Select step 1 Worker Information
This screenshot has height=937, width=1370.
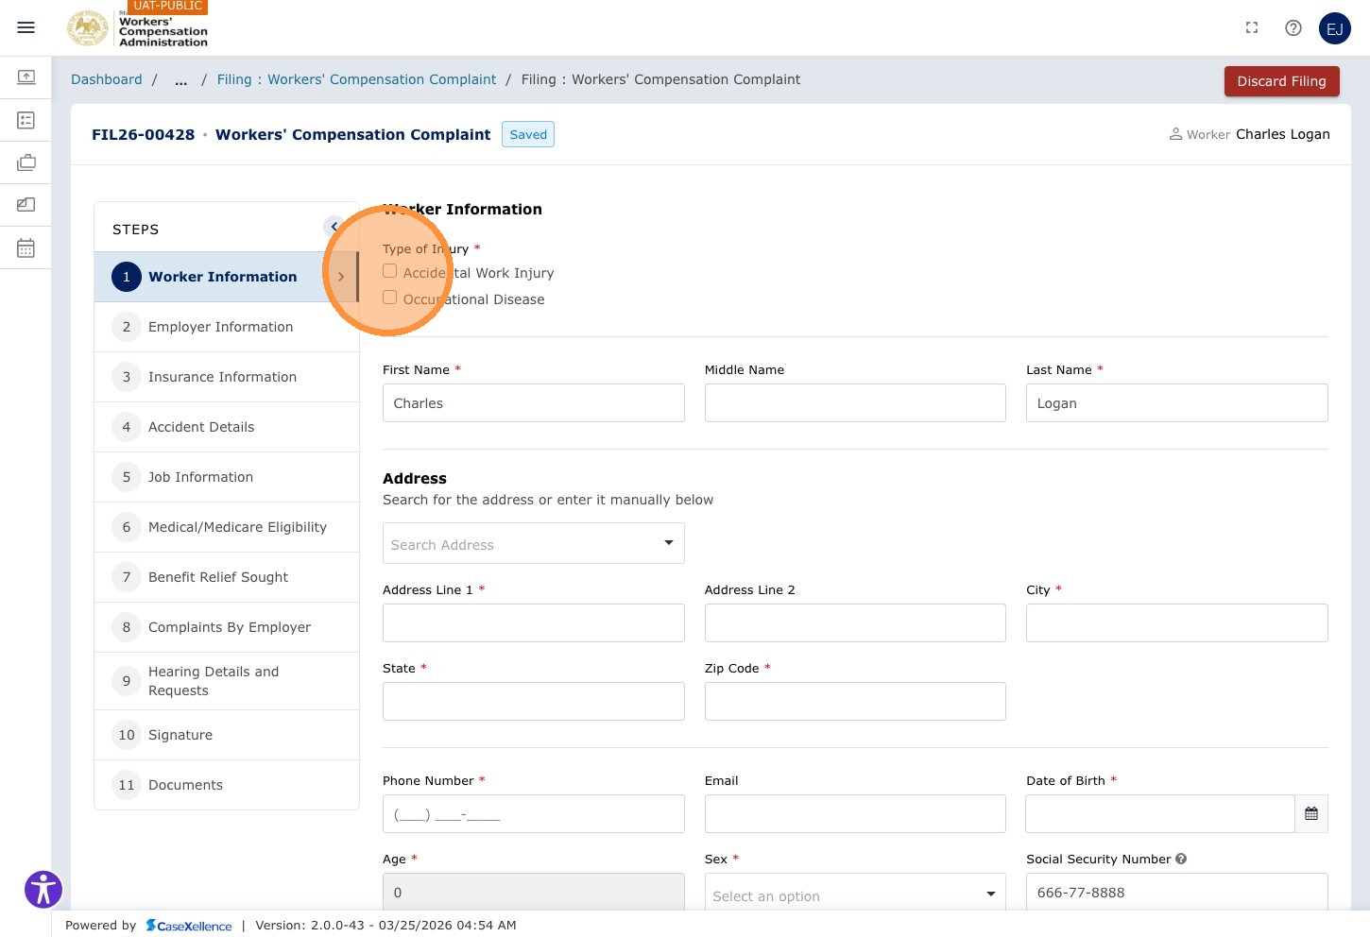click(x=227, y=277)
